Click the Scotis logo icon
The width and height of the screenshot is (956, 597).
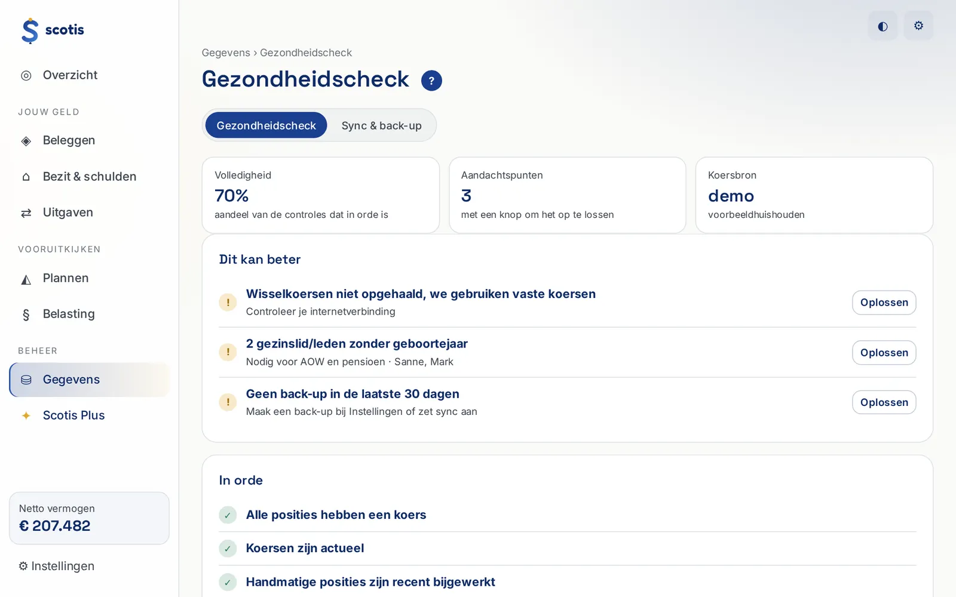pos(30,30)
